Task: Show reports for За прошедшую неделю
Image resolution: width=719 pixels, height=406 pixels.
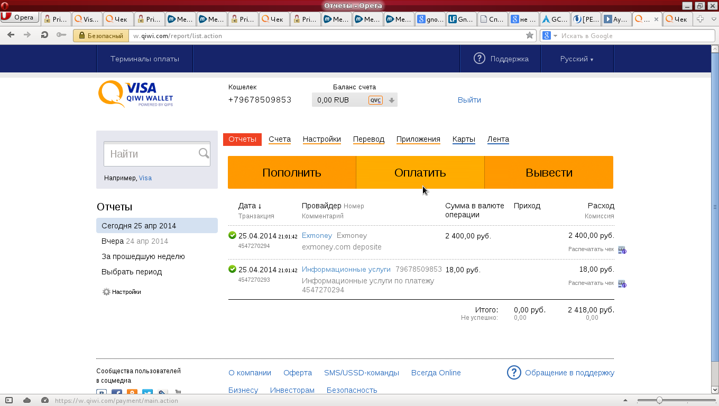Action: click(143, 256)
